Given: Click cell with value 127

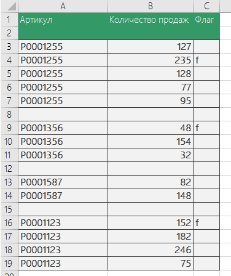Looking at the screenshot, I should point(151,47).
